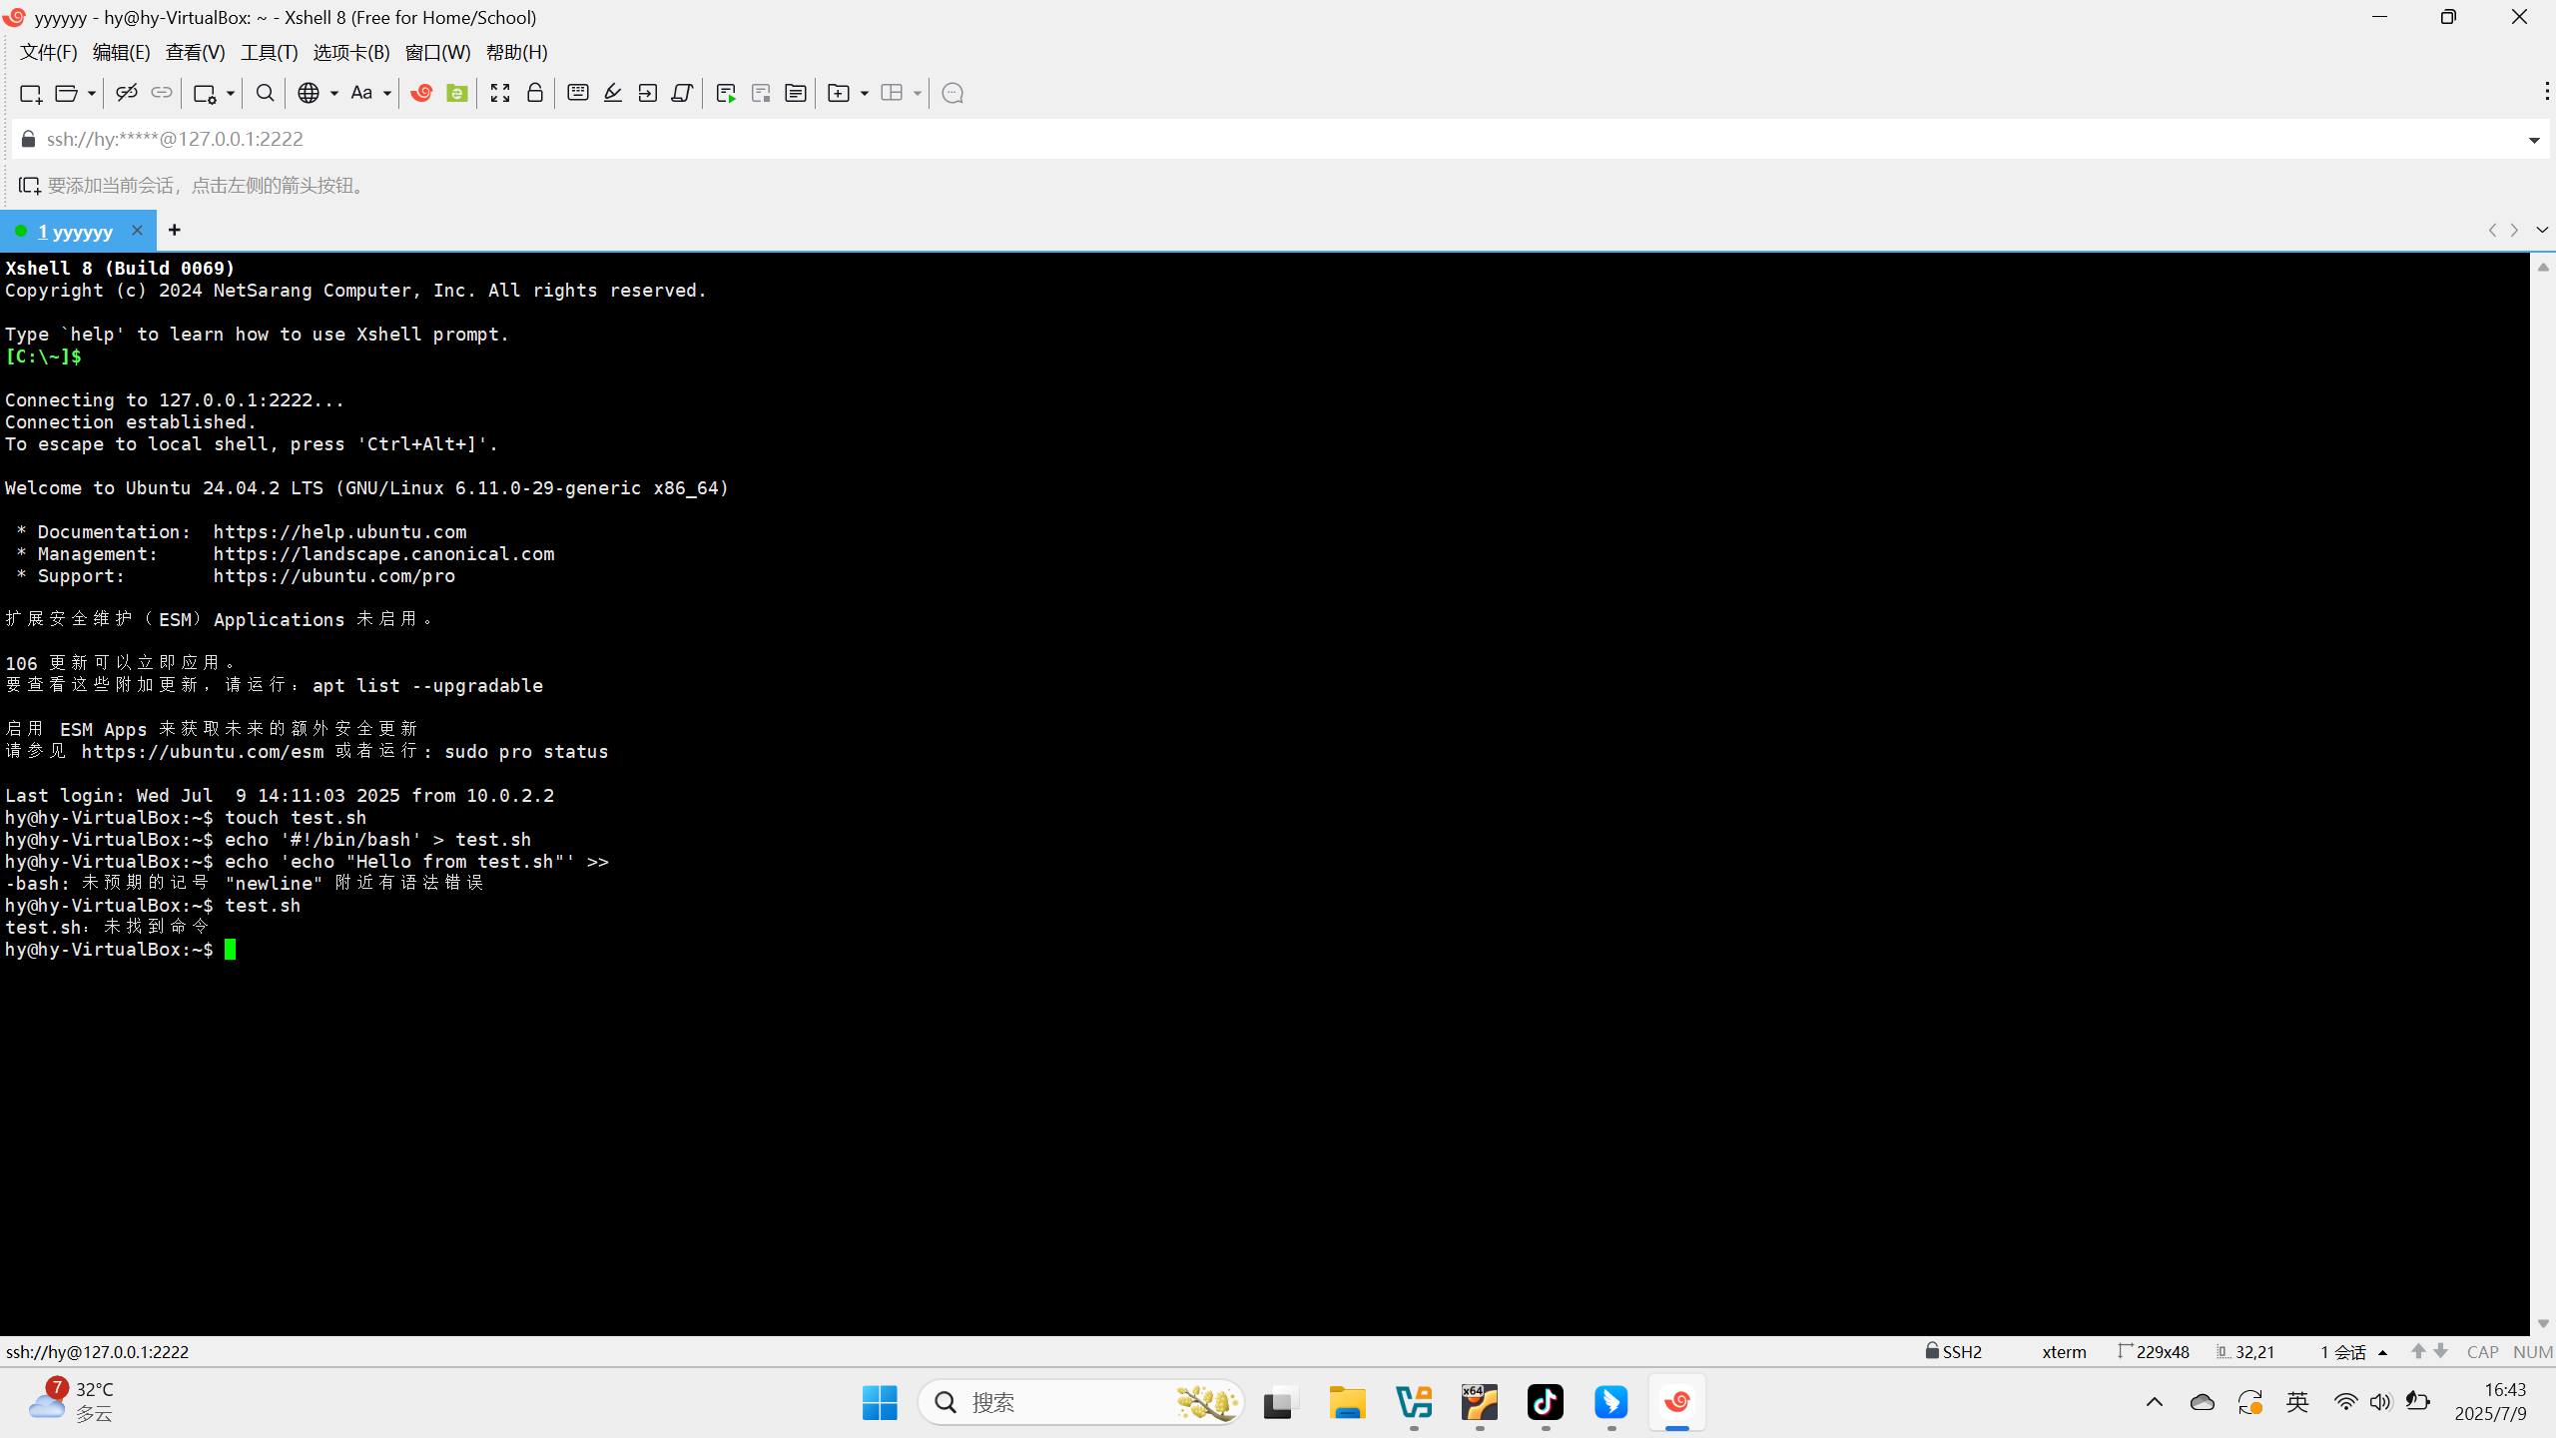Add a new tab with plus button

pyautogui.click(x=175, y=231)
